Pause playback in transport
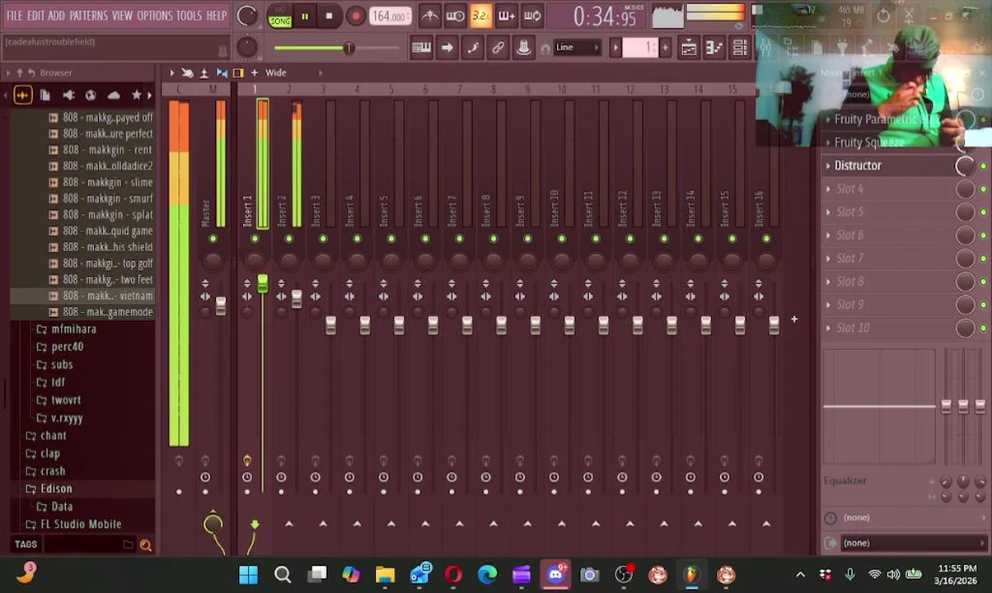 tap(304, 16)
